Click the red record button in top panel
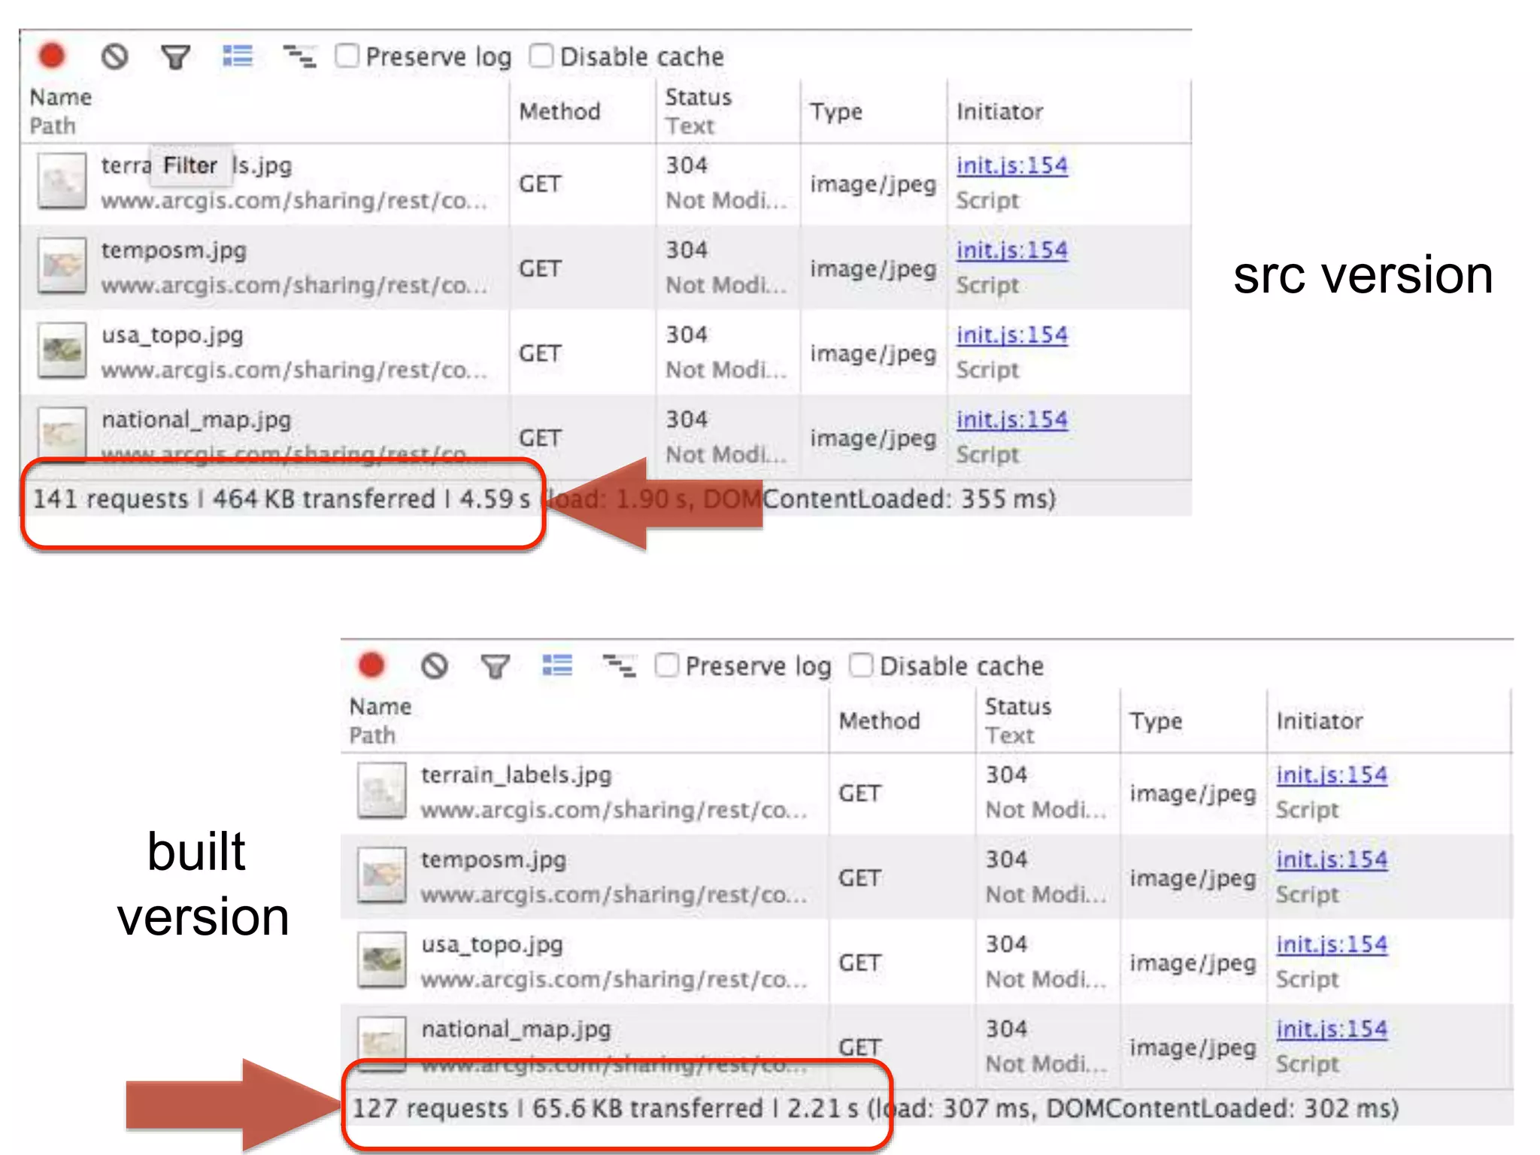This screenshot has width=1540, height=1155. (52, 56)
